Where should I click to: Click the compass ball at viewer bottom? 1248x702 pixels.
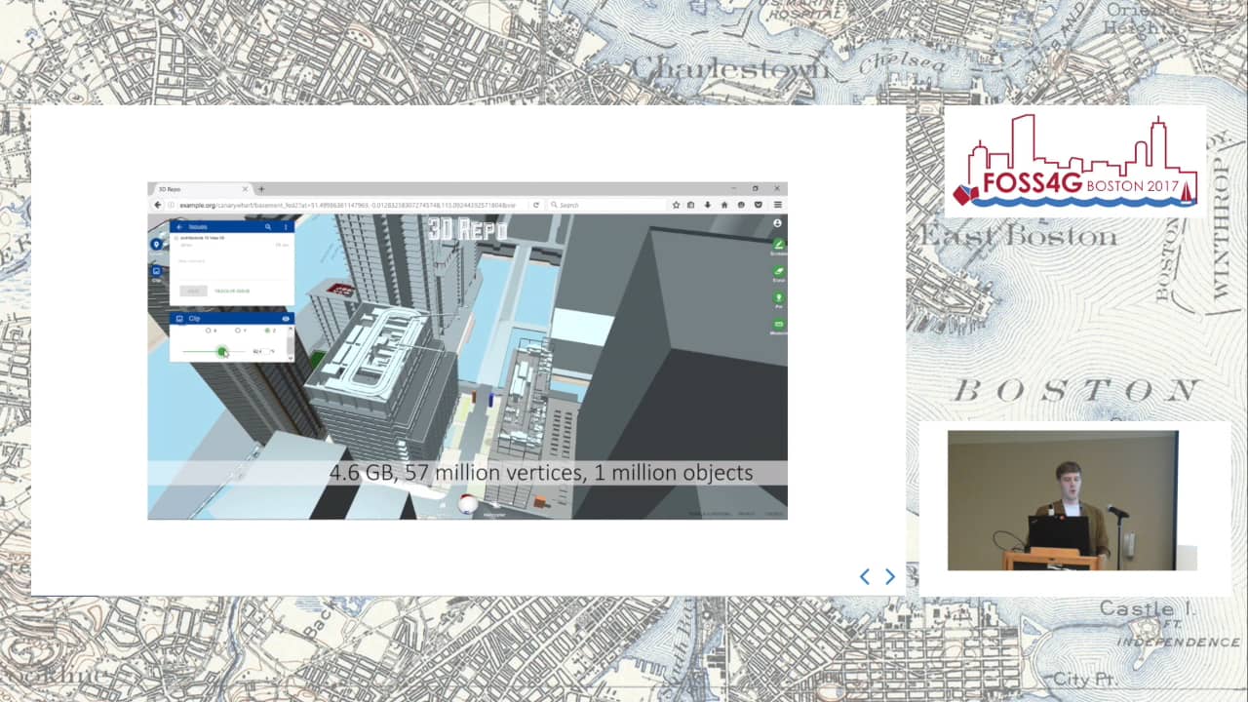468,504
